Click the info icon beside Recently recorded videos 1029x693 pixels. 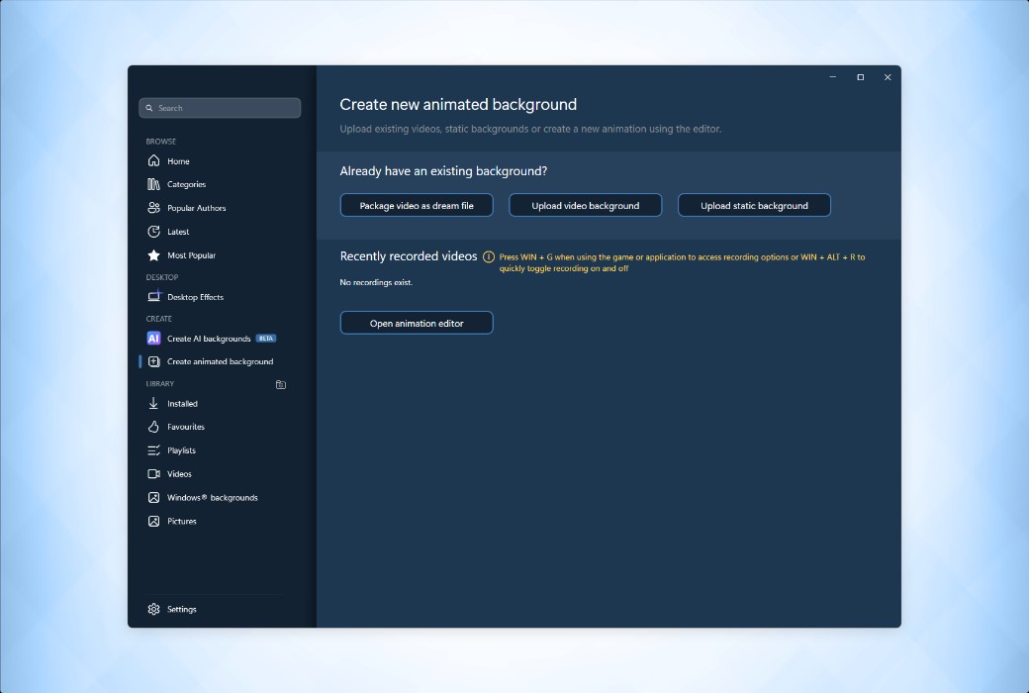488,256
